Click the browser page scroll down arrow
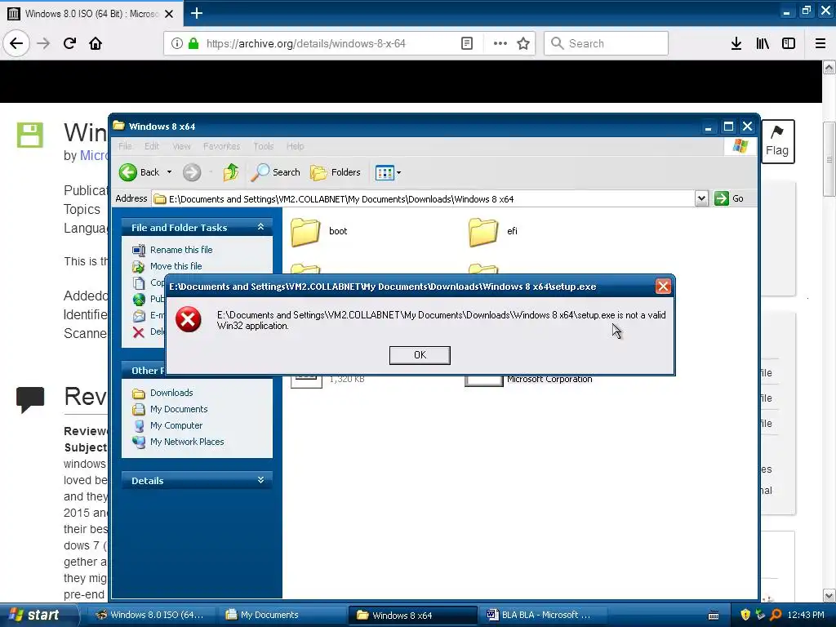Image resolution: width=836 pixels, height=627 pixels. pos(829,595)
